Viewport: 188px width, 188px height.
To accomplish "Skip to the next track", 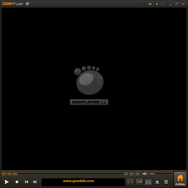I will [x=35, y=182].
